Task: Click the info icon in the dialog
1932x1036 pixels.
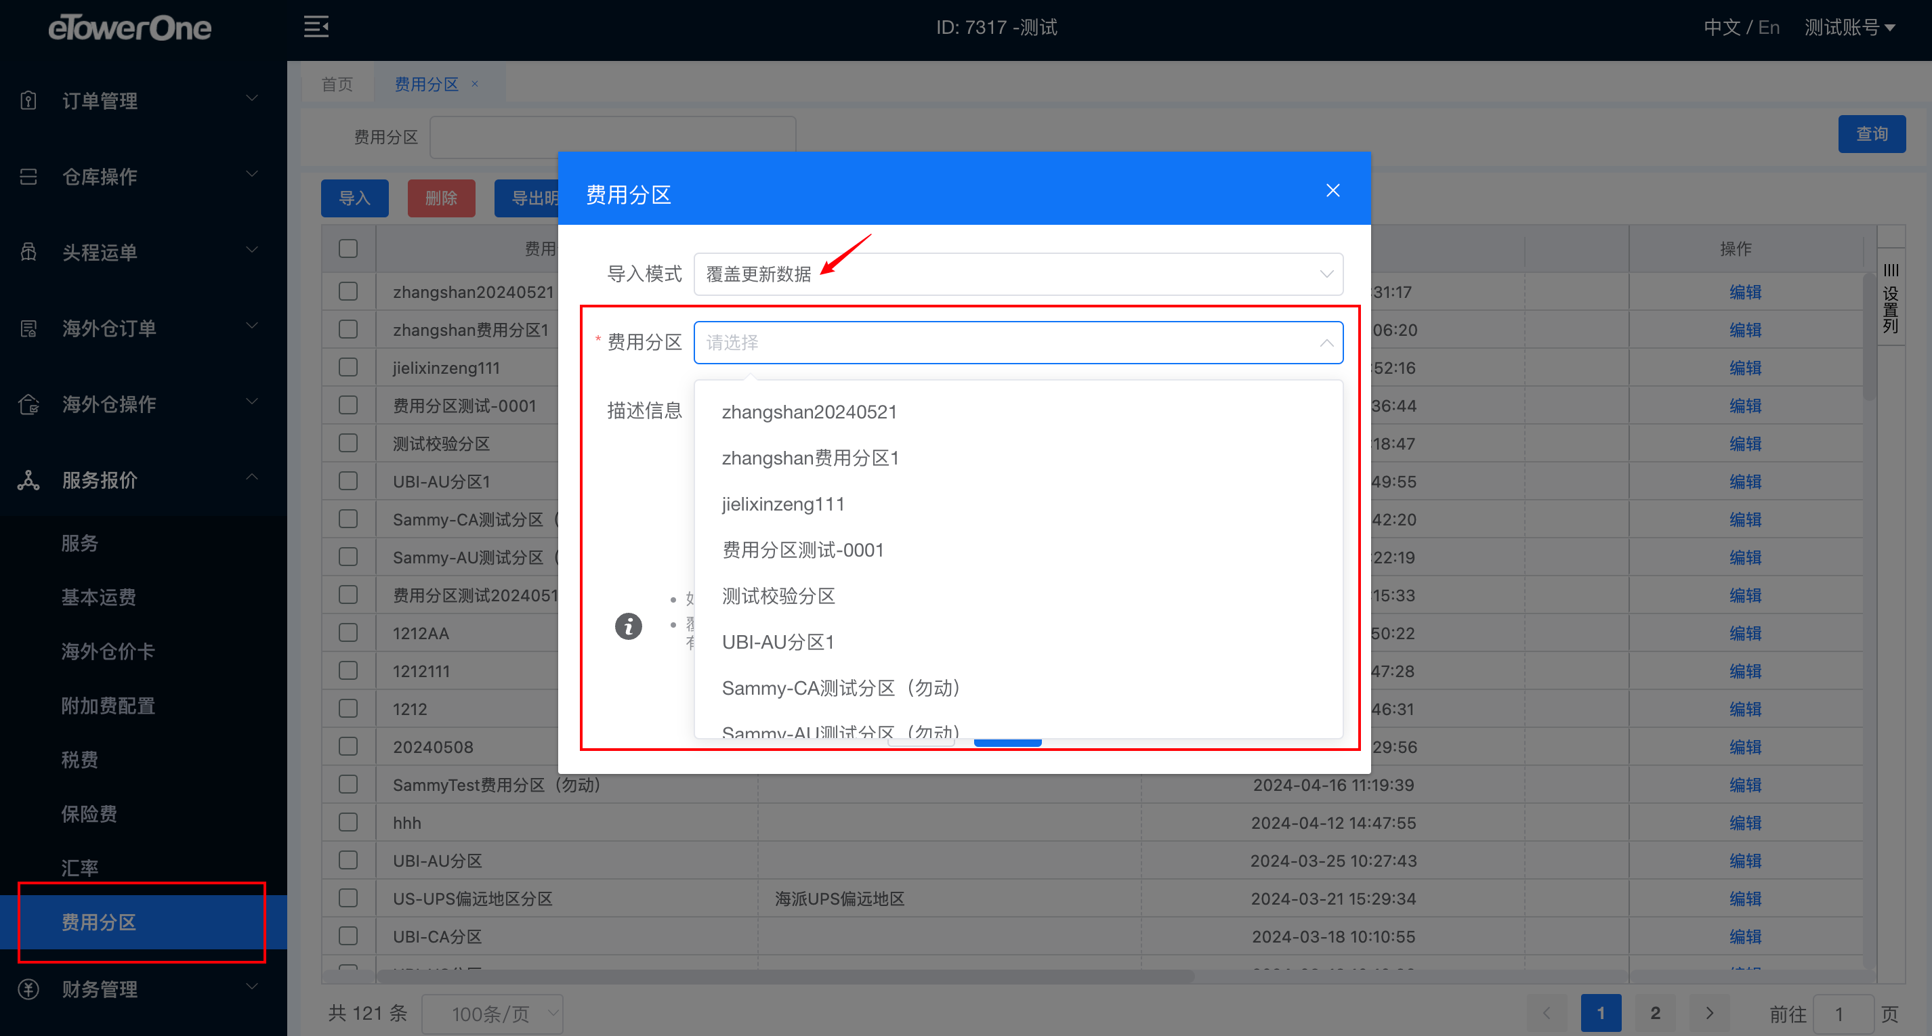Action: click(629, 626)
